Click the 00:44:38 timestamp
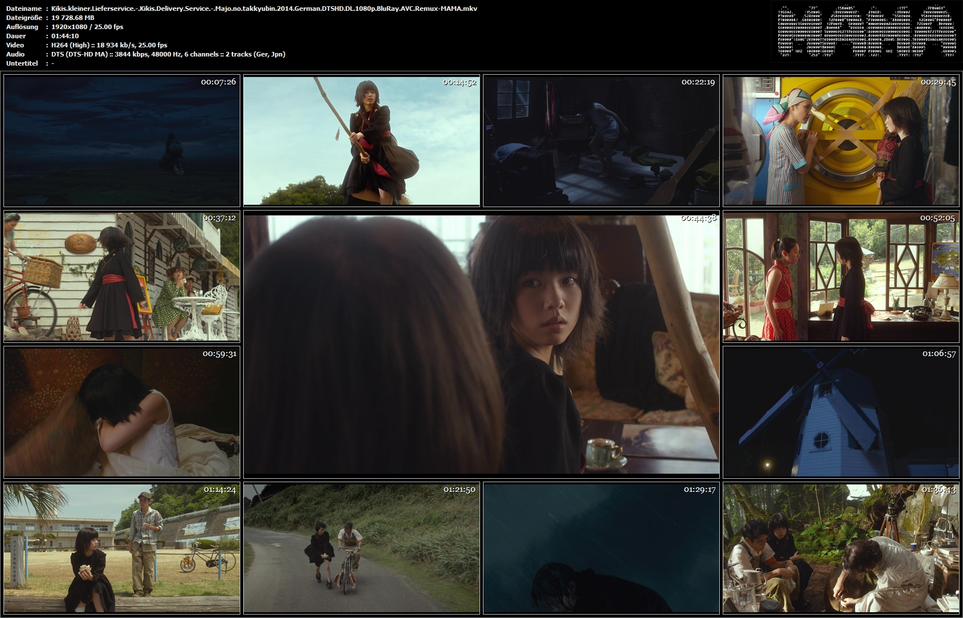 pyautogui.click(x=699, y=218)
